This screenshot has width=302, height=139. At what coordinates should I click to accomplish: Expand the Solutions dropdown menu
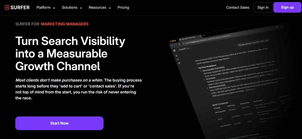(71, 7)
